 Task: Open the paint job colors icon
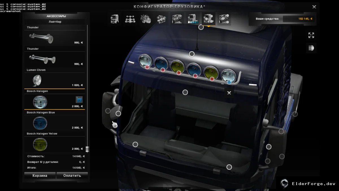[193, 19]
